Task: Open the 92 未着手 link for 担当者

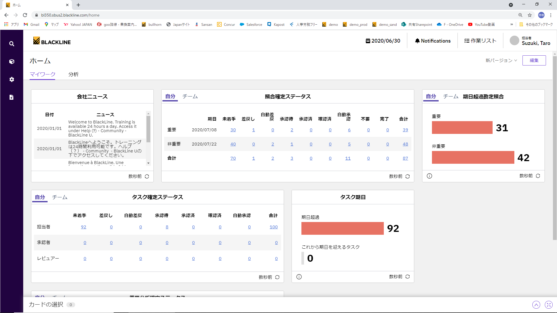Action: tap(84, 227)
